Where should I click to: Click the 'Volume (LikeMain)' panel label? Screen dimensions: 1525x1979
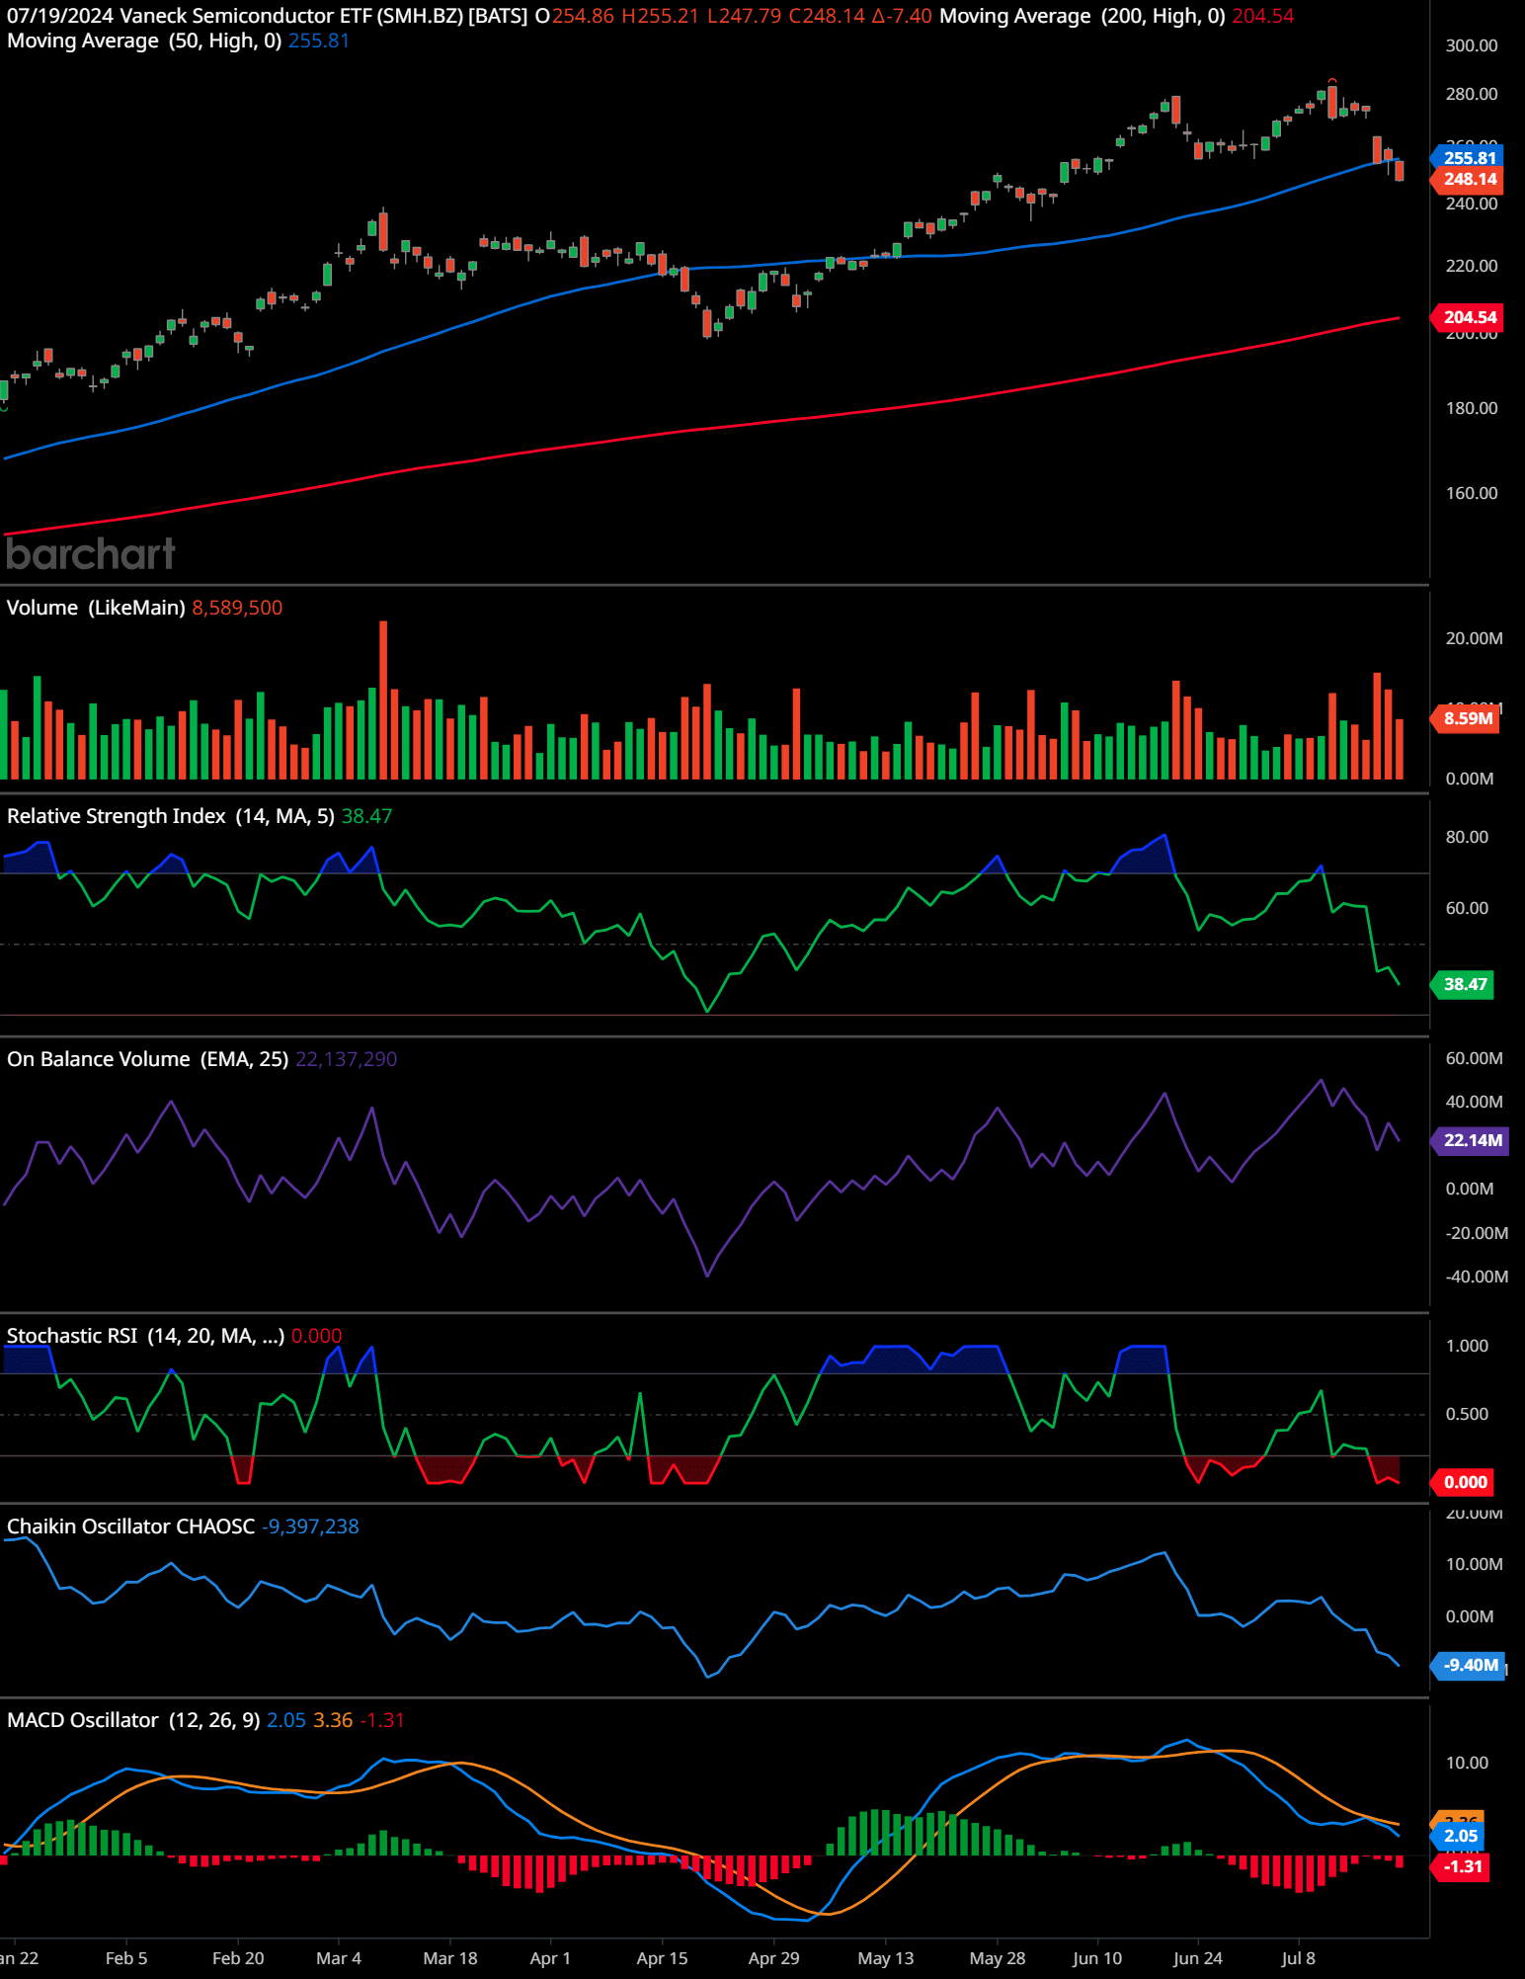pyautogui.click(x=96, y=608)
